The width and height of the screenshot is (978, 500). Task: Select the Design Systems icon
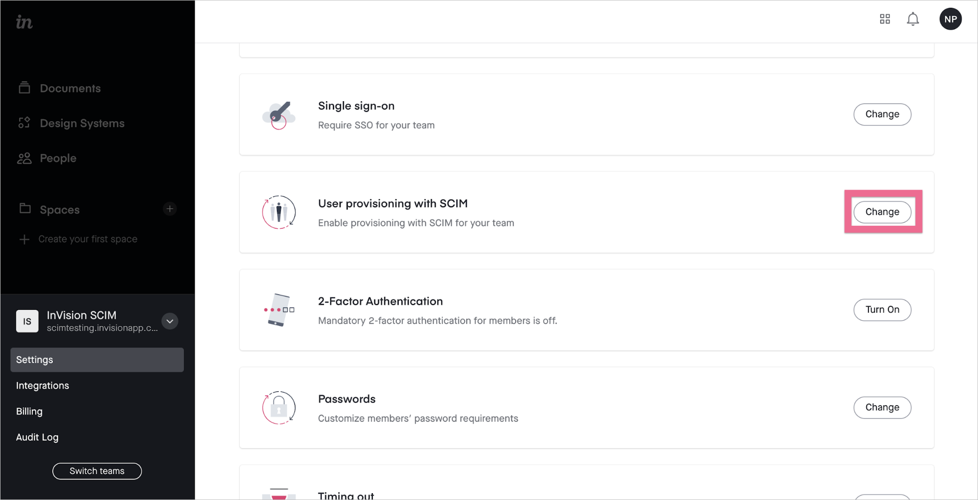click(23, 123)
